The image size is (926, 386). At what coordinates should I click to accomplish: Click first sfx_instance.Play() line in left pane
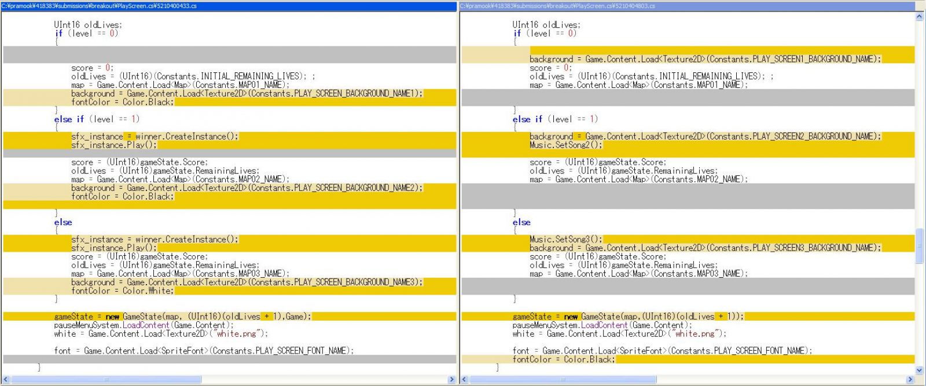click(x=114, y=145)
